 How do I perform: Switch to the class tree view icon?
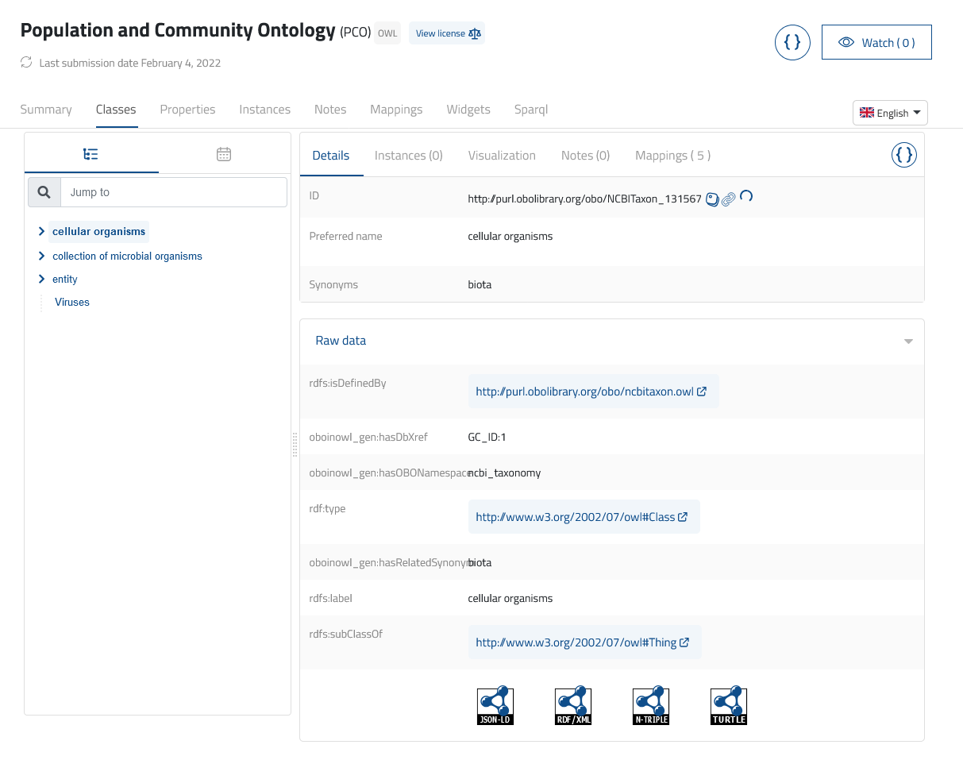(91, 154)
